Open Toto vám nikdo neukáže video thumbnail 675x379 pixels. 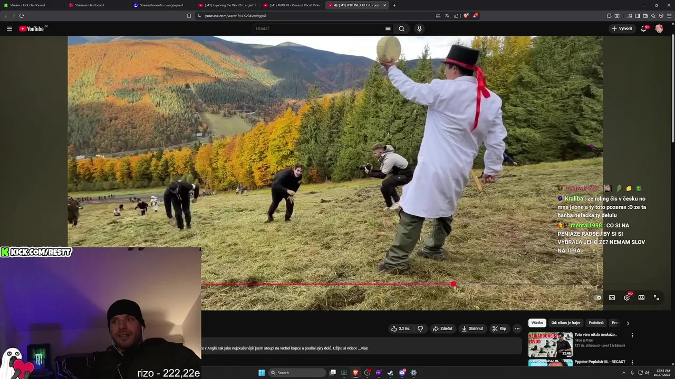551,344
